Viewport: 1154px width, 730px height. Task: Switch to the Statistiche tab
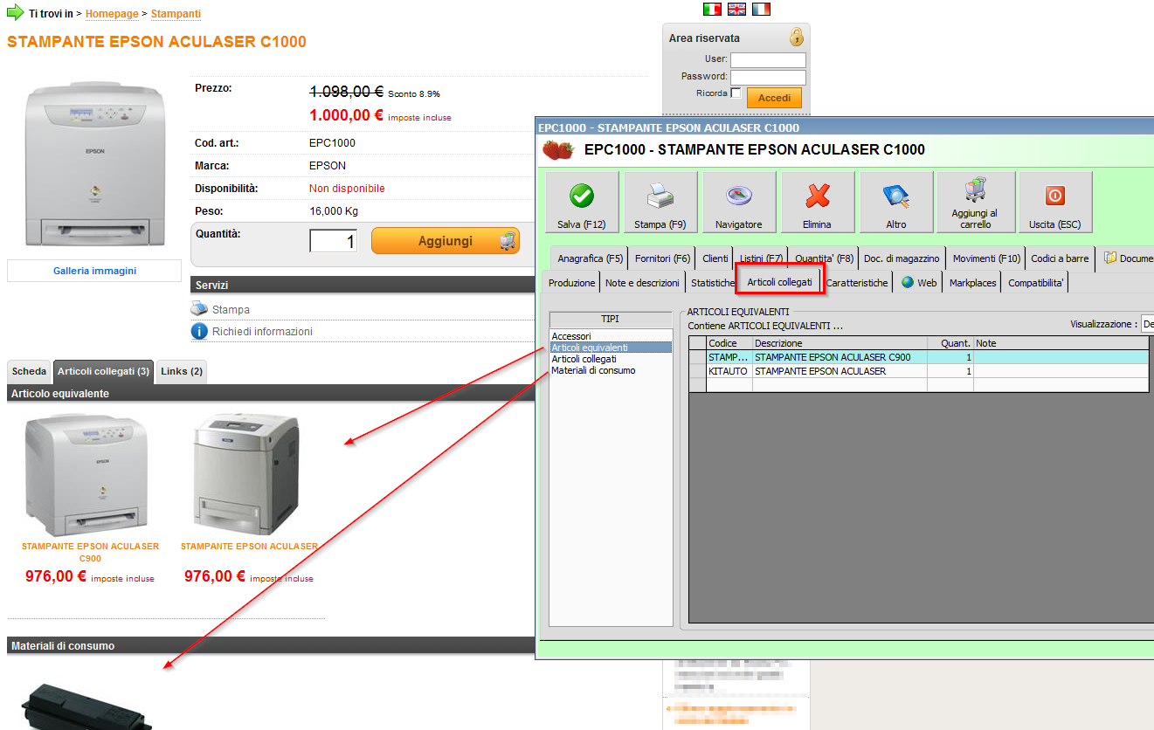point(713,283)
